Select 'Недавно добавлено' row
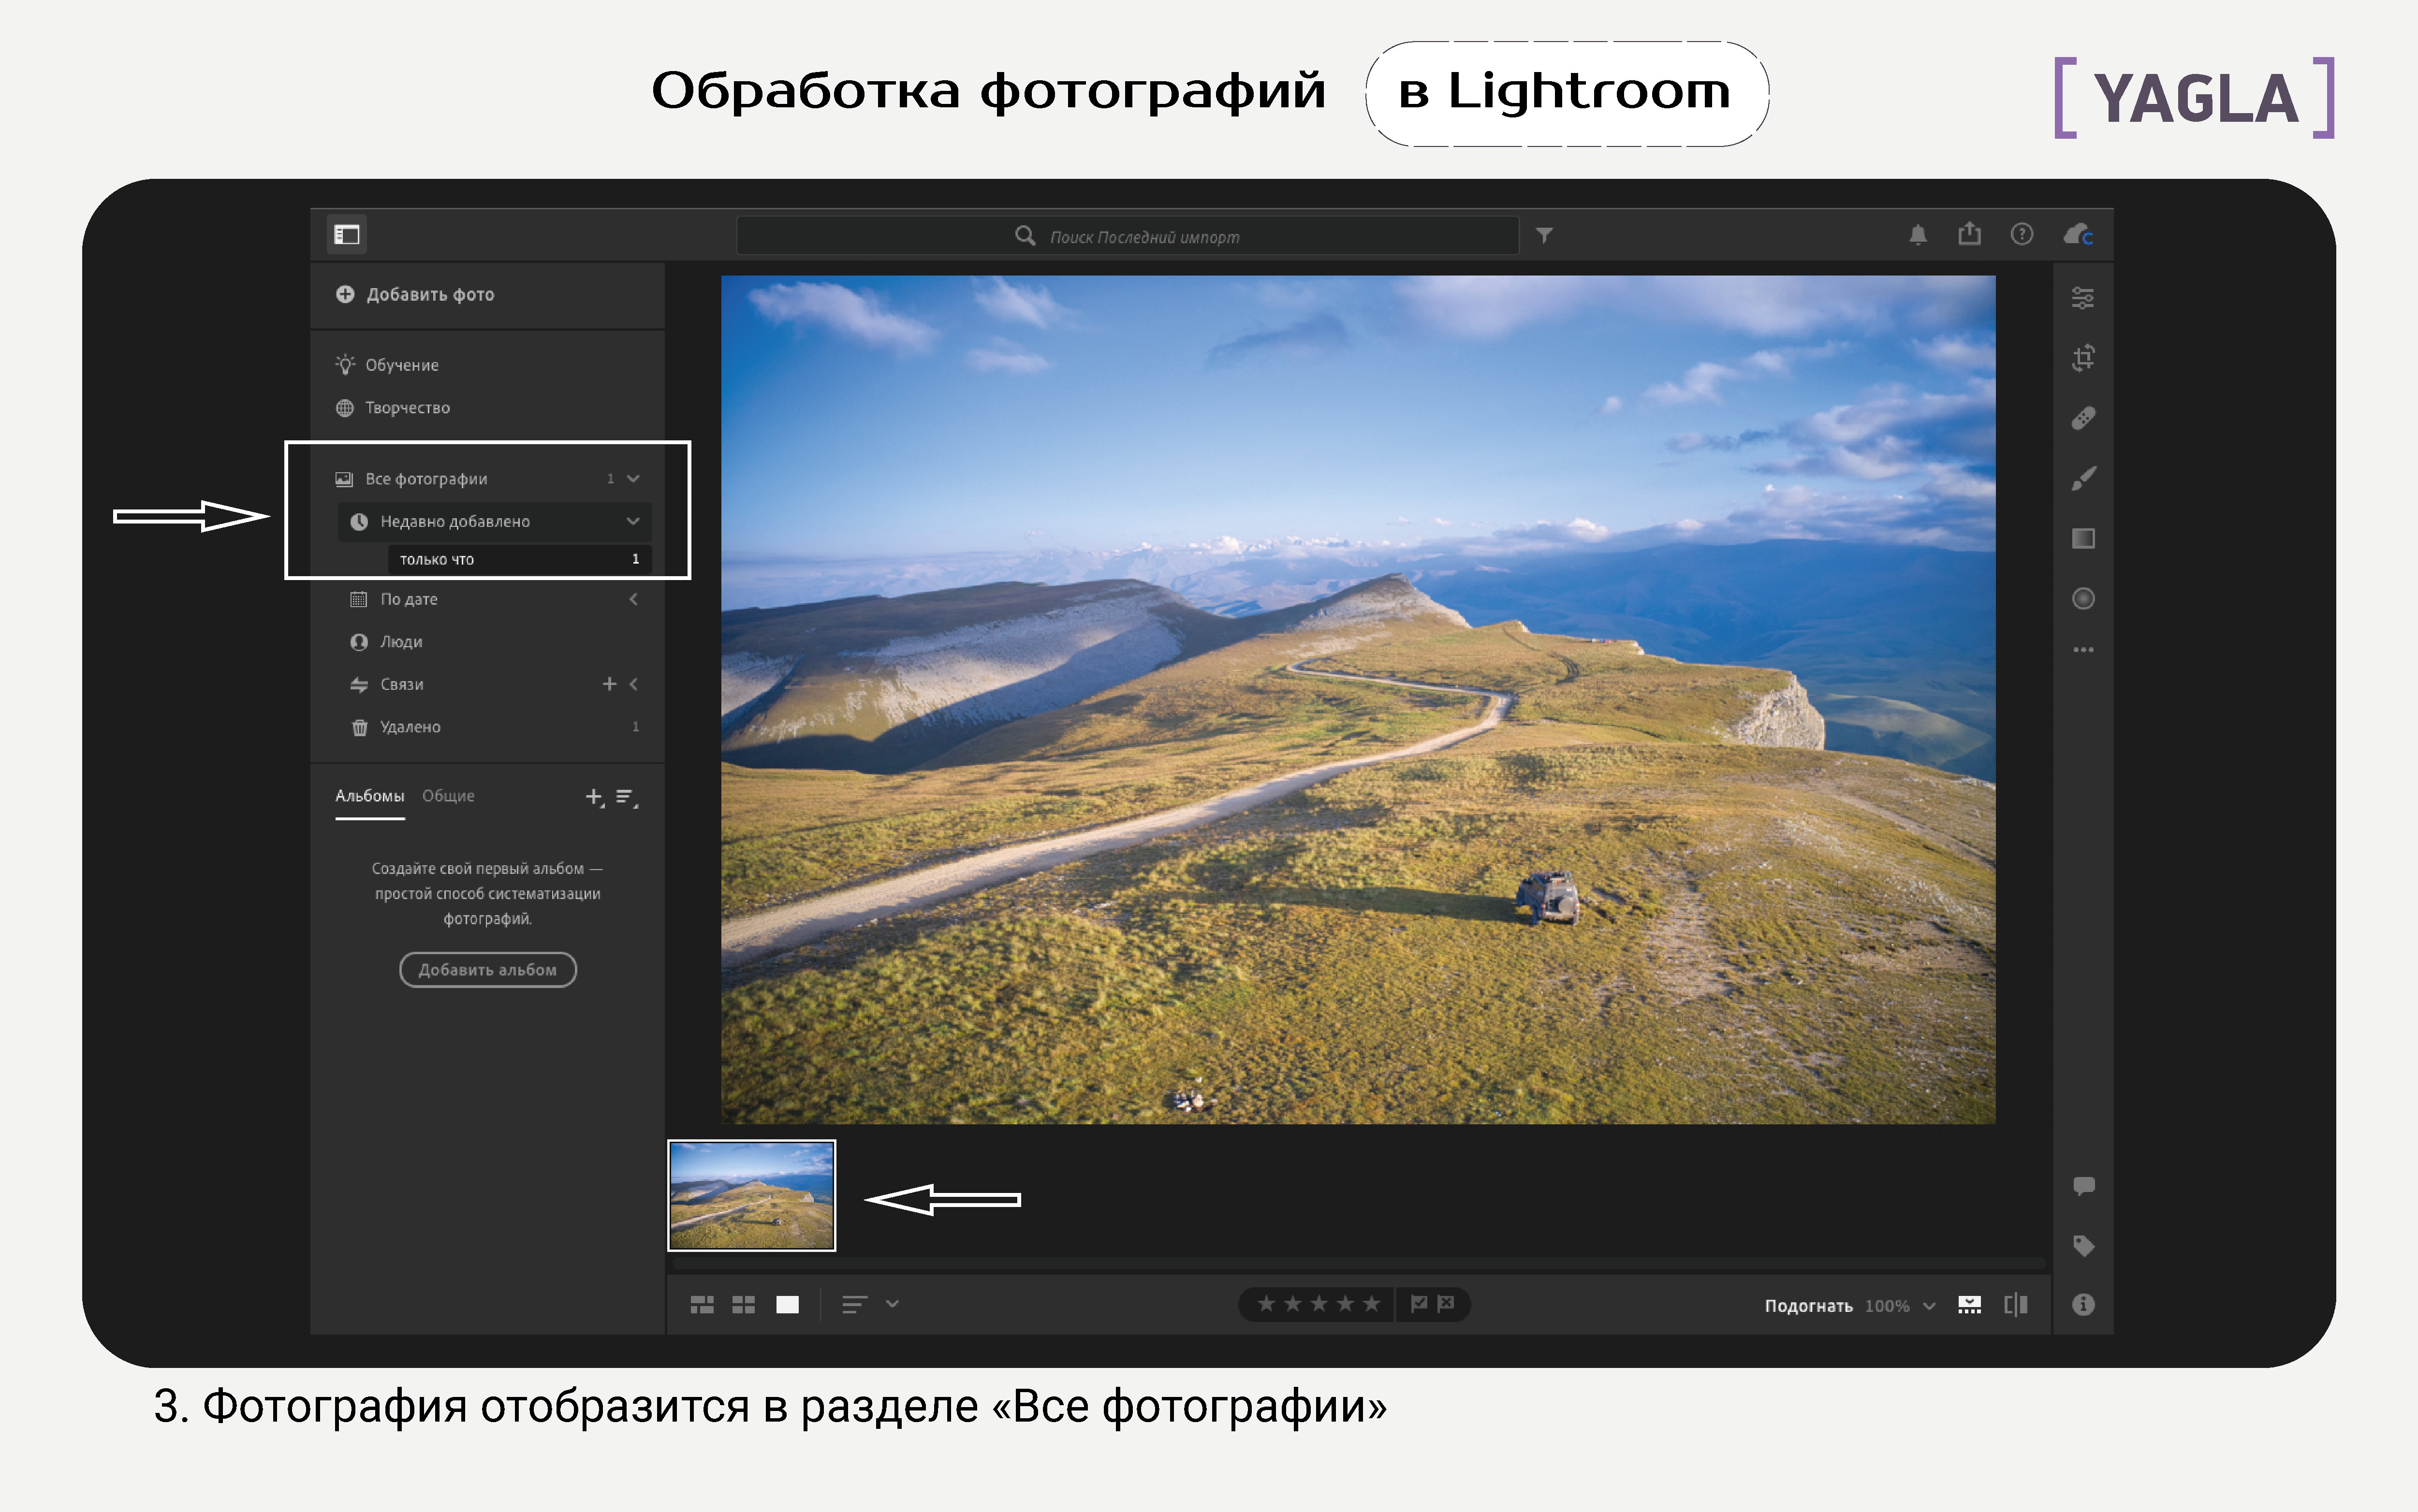This screenshot has height=1512, width=2418. coord(494,522)
